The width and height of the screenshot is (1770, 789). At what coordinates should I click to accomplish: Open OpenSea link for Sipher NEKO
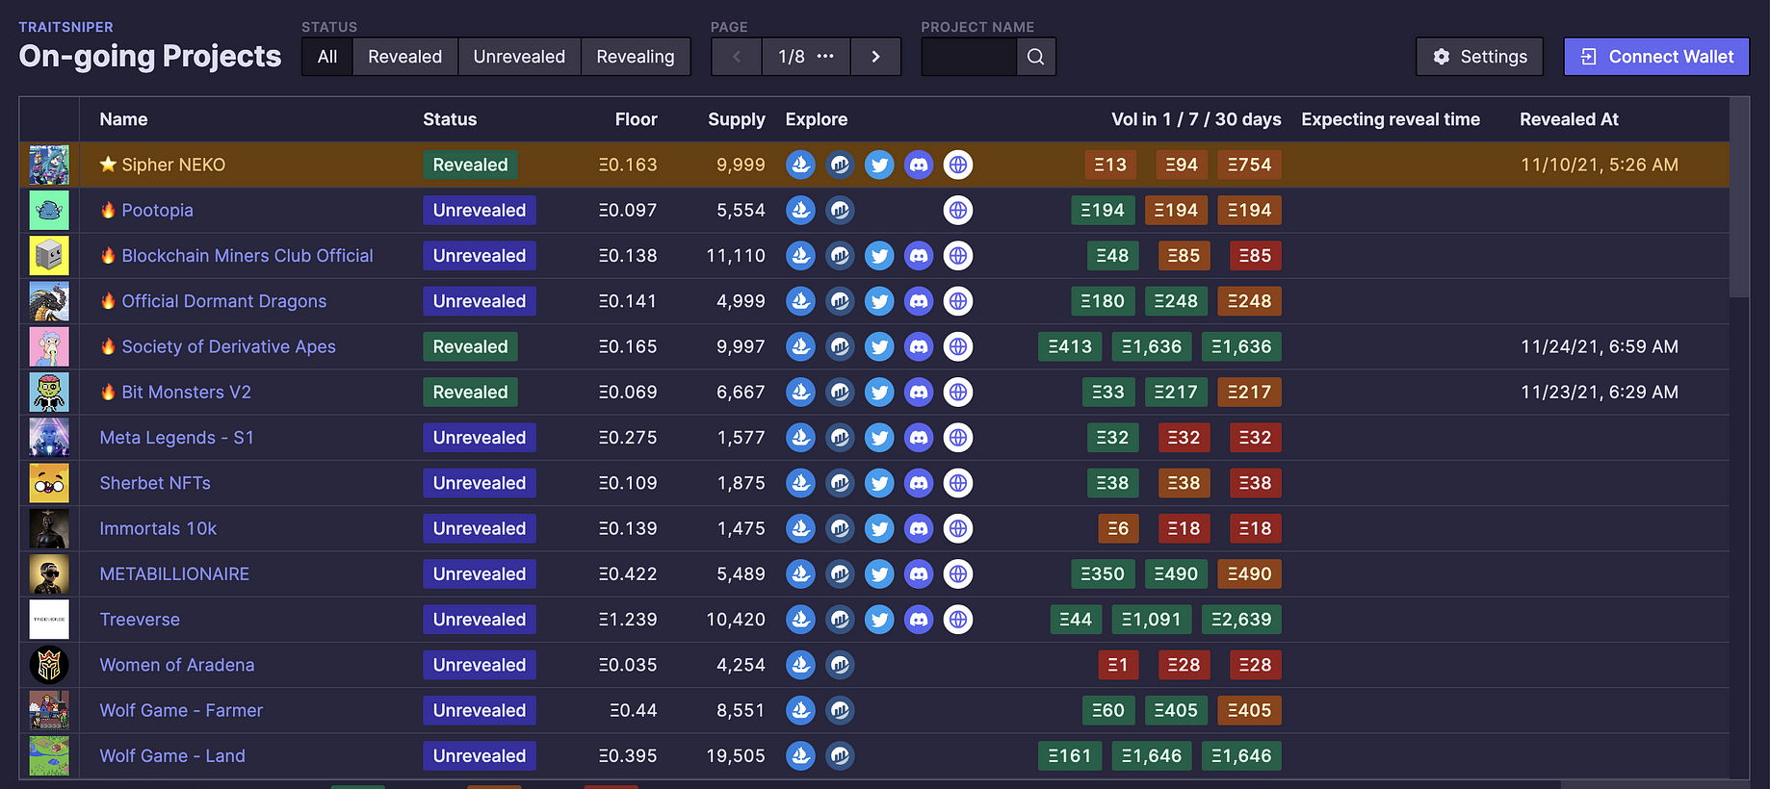click(x=800, y=165)
